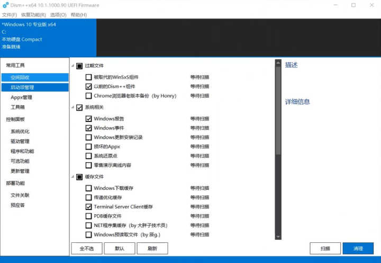The width and height of the screenshot is (381, 263).
Task: Toggle the Terminal Server Client缓存 checkbox
Action: coord(88,207)
